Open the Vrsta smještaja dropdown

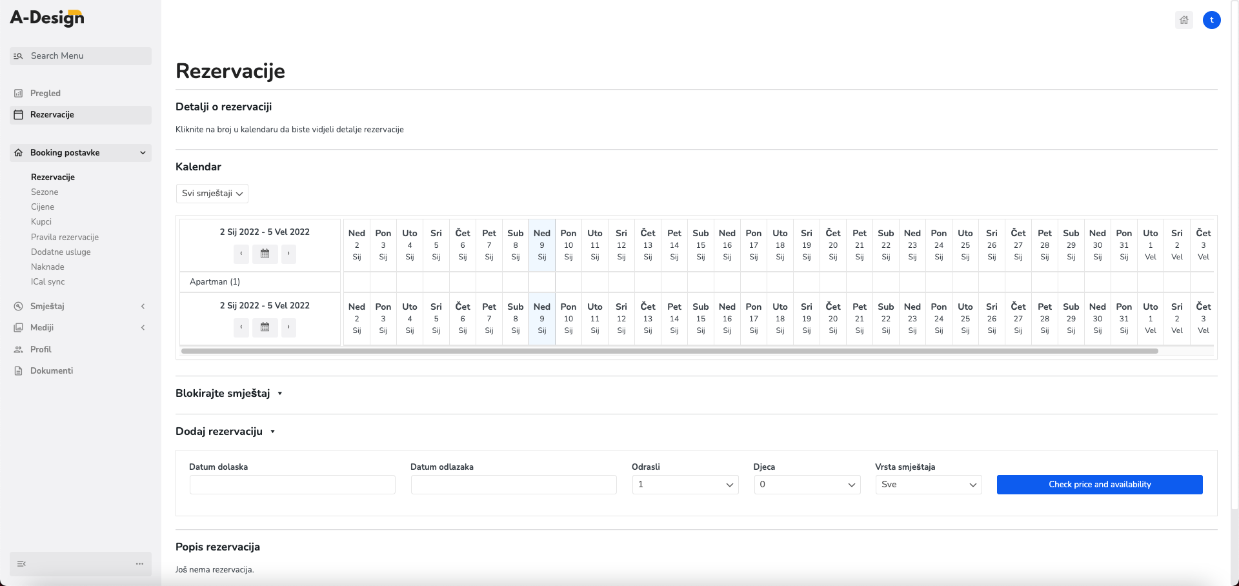point(929,485)
